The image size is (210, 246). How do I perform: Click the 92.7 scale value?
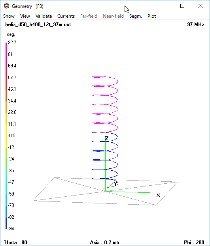click(12, 43)
